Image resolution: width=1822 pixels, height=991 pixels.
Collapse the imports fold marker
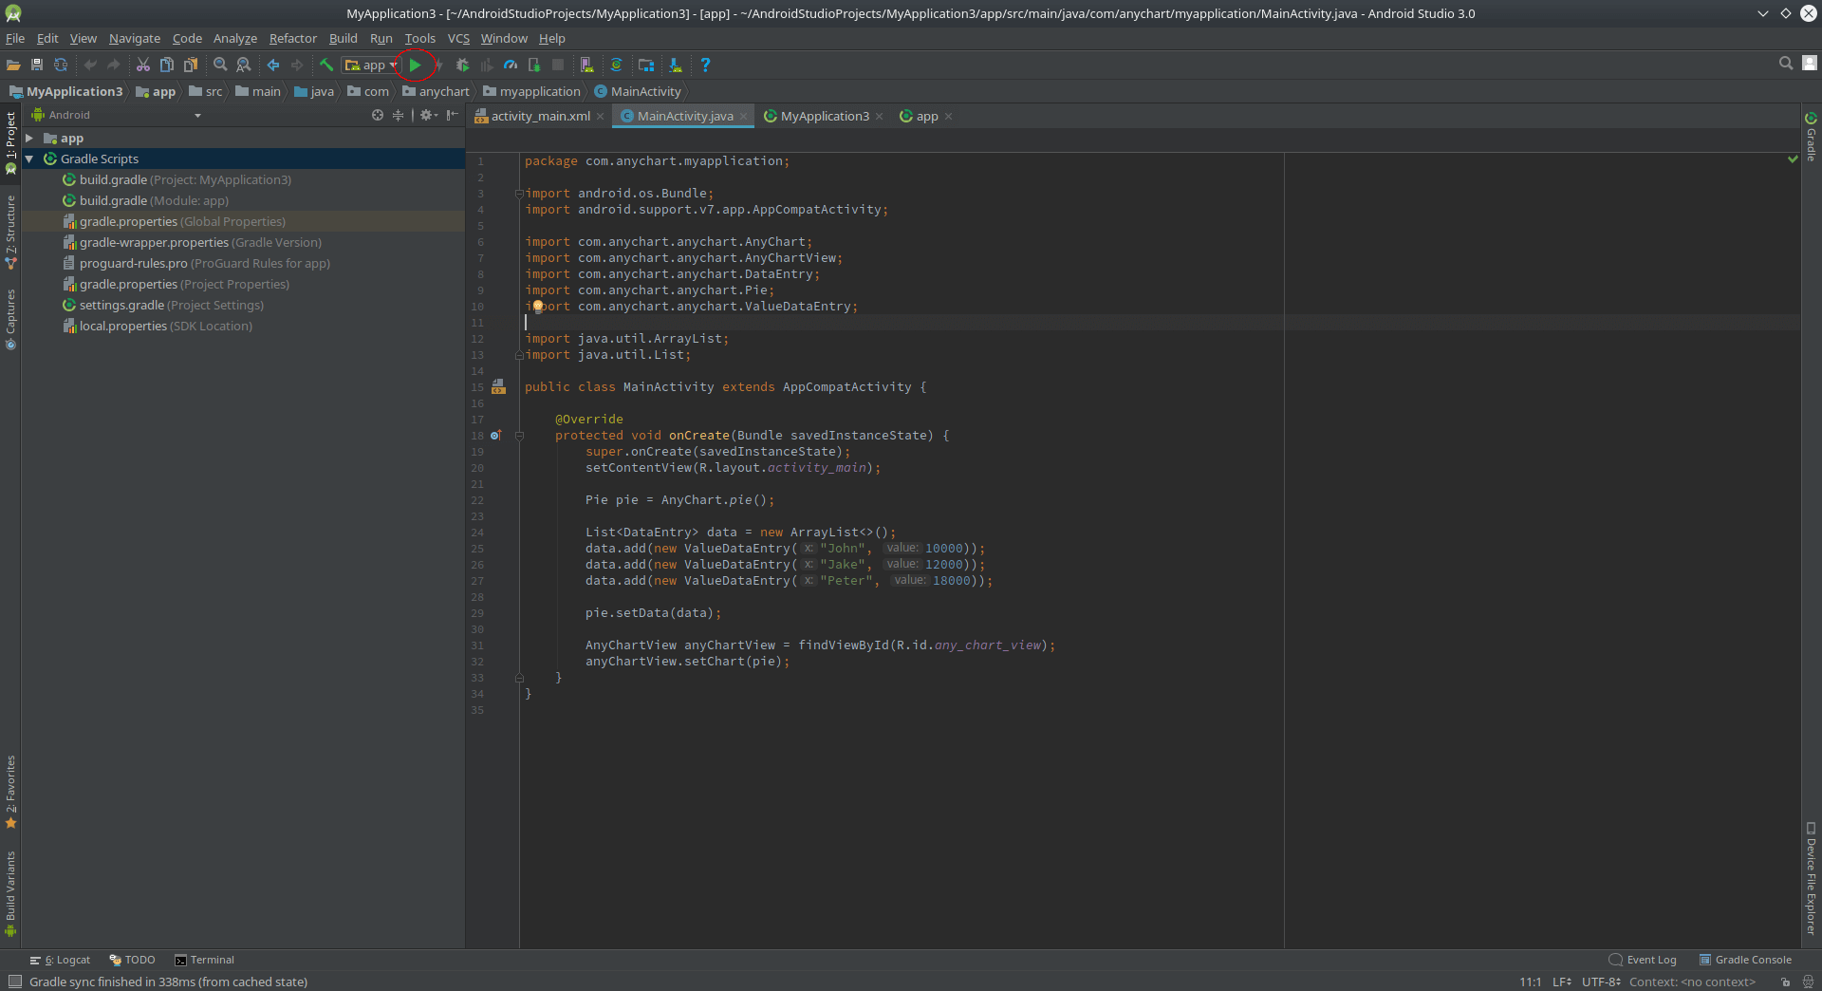(519, 194)
